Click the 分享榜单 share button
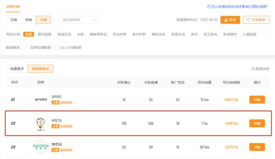275x159 pixels. tap(256, 20)
